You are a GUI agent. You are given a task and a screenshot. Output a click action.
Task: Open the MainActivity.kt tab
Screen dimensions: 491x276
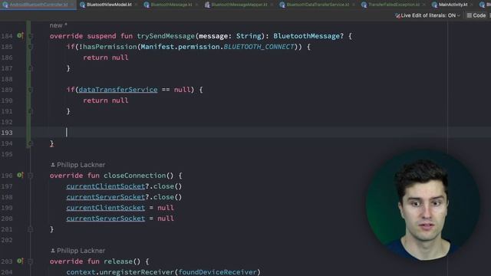(453, 5)
